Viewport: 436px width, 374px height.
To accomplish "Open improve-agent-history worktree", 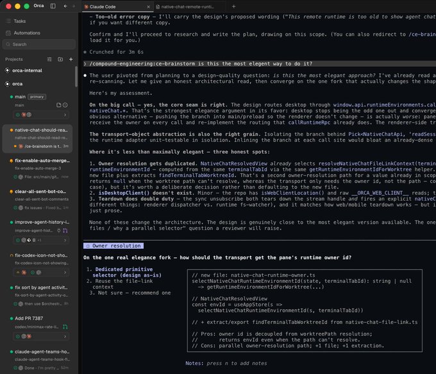I will click(x=41, y=222).
